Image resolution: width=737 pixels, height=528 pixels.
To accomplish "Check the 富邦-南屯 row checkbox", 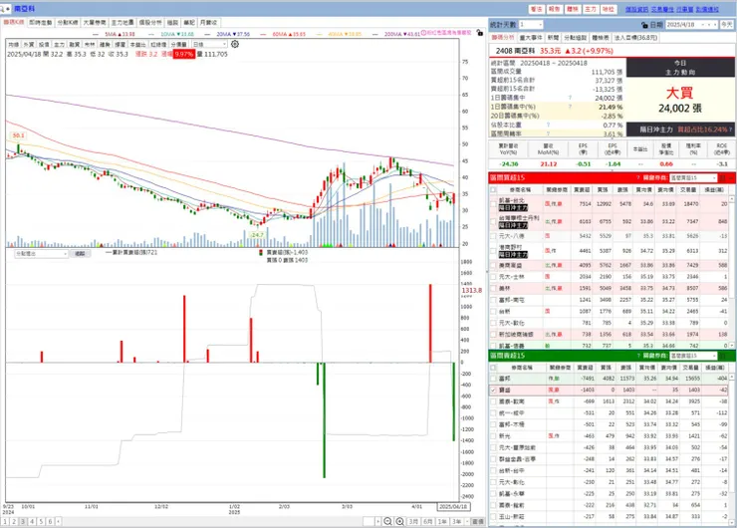I will [x=493, y=300].
